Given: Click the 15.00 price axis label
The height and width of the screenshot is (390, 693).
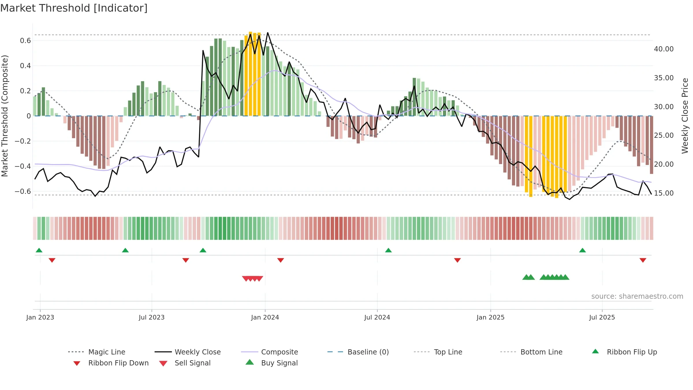Looking at the screenshot, I should coord(664,193).
